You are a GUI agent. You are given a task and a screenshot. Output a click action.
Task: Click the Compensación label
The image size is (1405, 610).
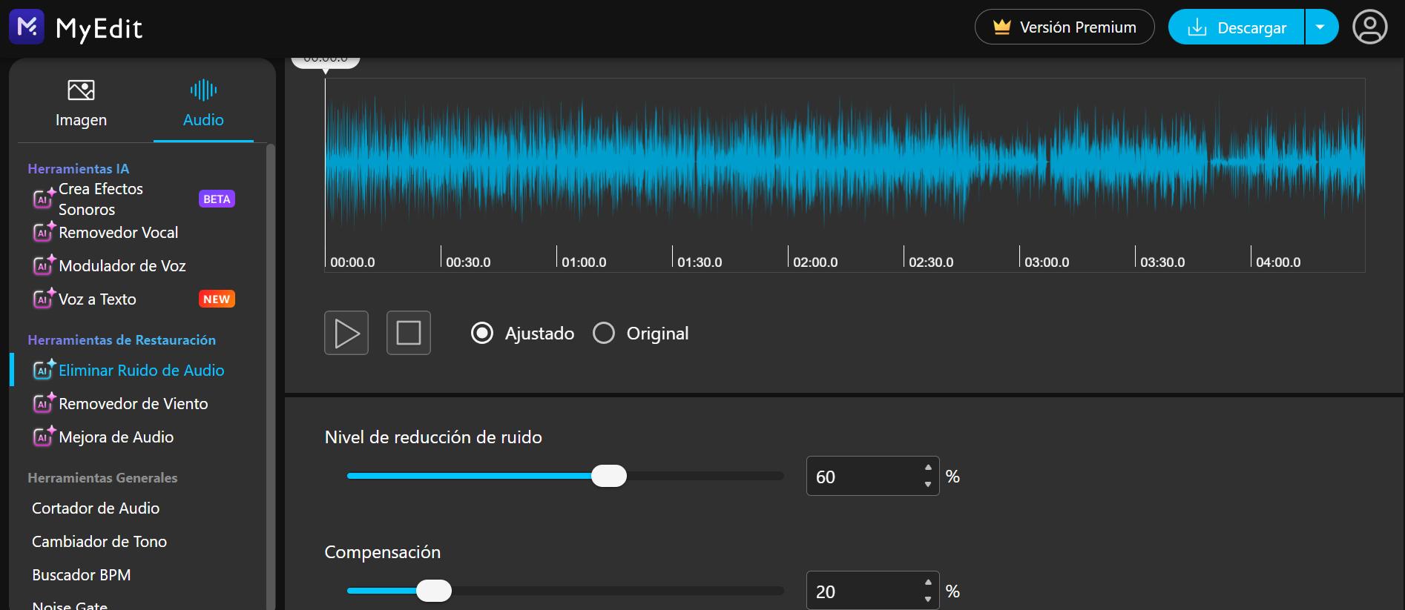pyautogui.click(x=383, y=552)
